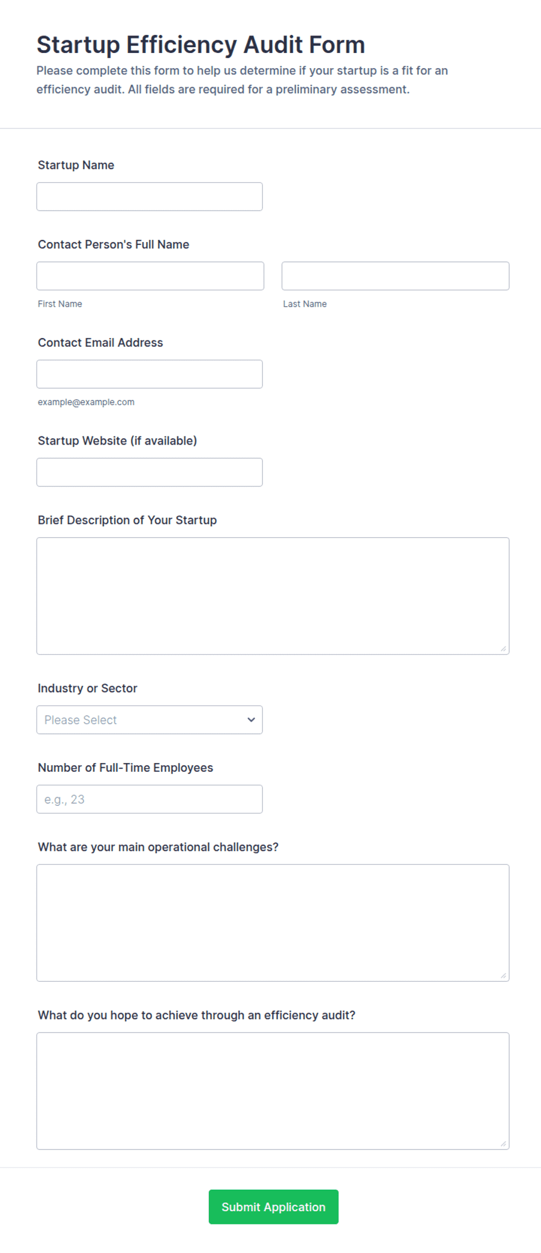Click the resize handle of the startup description box
This screenshot has height=1253, width=541.
[503, 648]
